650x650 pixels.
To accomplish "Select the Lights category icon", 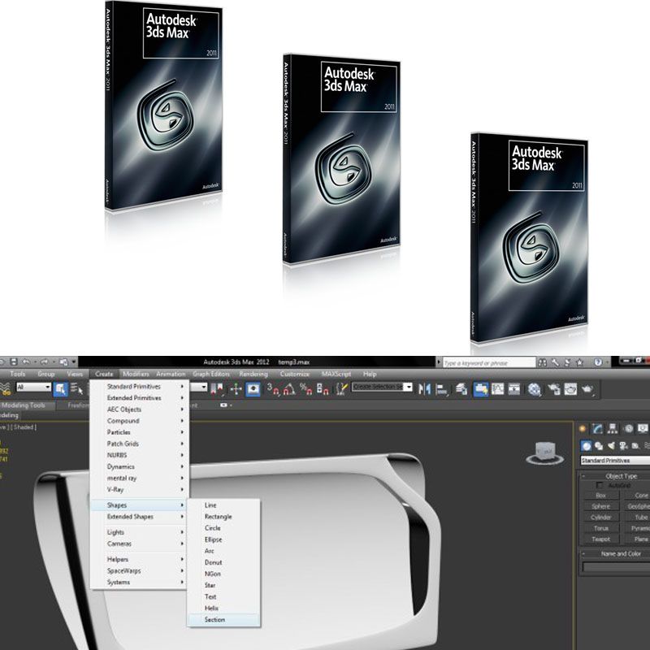I will click(611, 445).
